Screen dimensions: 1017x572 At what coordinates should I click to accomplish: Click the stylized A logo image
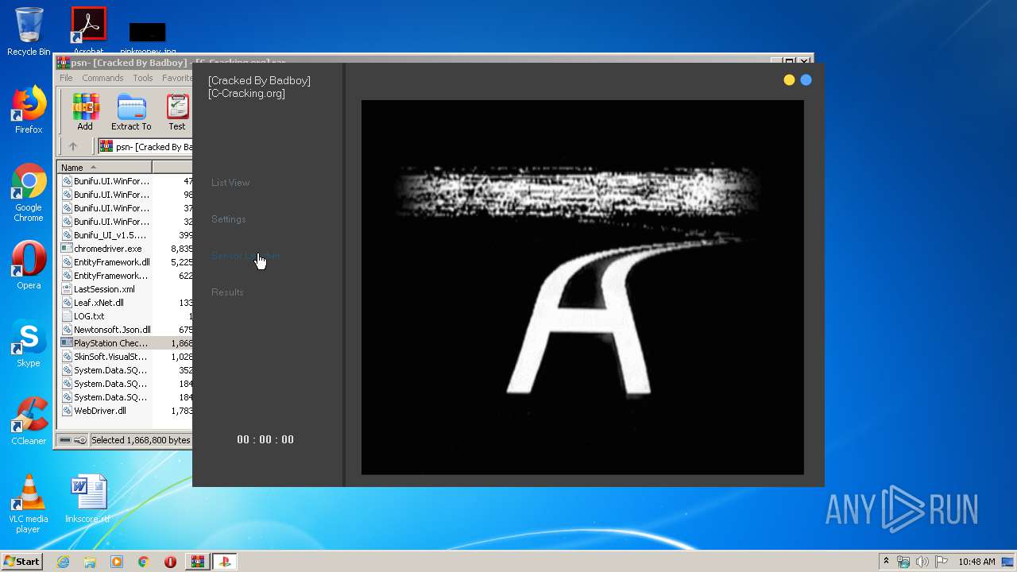[582, 287]
